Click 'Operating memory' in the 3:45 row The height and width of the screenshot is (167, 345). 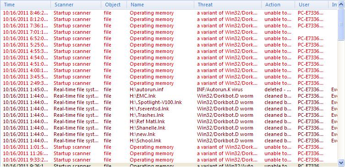152,77
